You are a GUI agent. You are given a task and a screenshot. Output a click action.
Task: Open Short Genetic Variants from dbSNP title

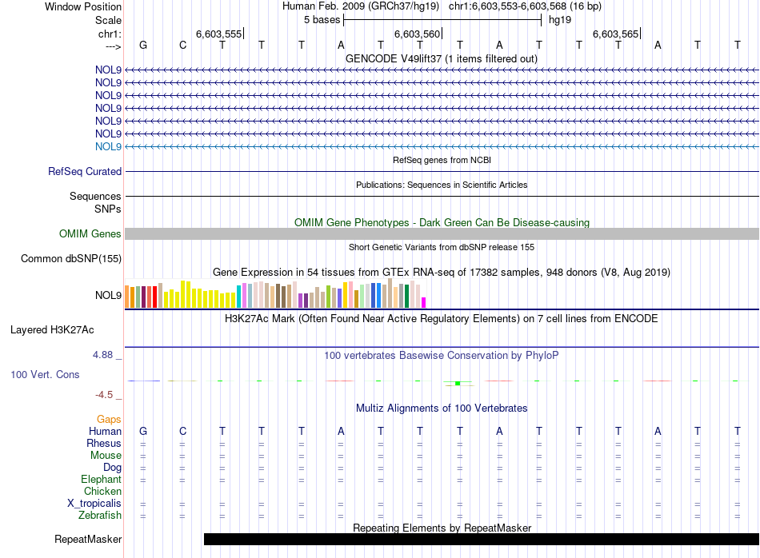pos(442,247)
